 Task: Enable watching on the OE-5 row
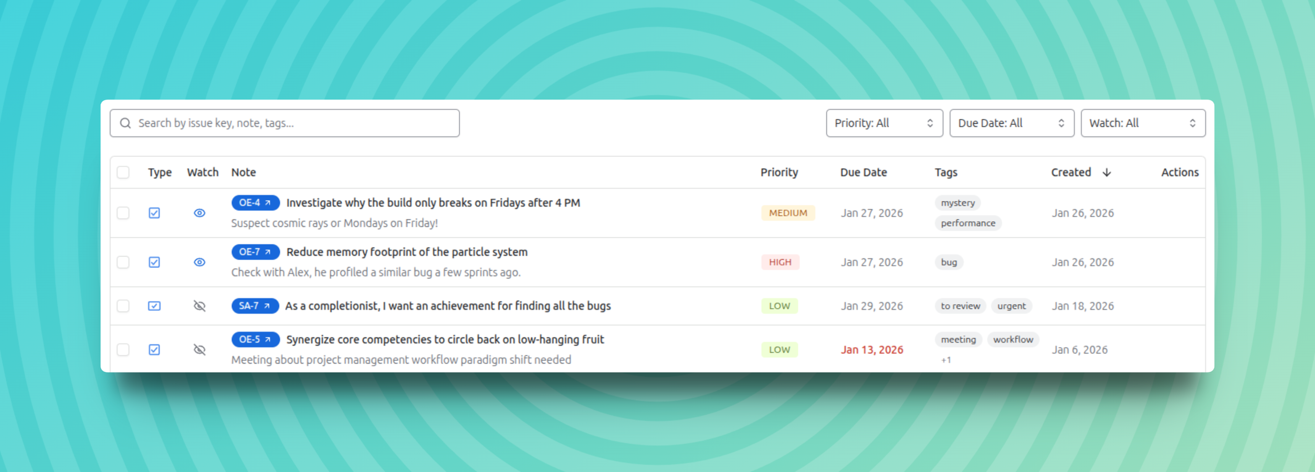[199, 350]
